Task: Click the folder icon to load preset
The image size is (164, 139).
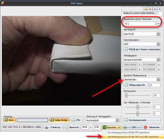Action: [145, 9]
